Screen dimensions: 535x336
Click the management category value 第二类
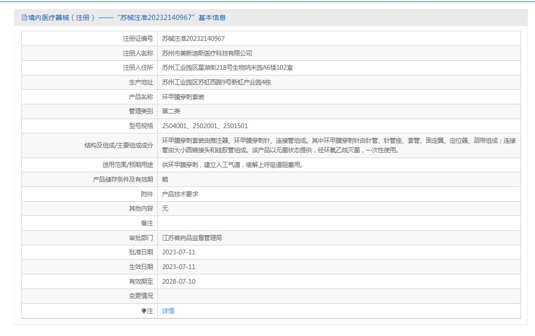tap(171, 112)
